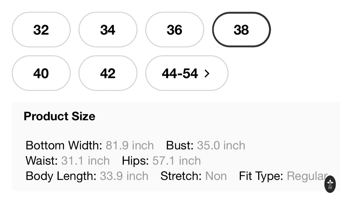The height and width of the screenshot is (197, 340).
Task: Click the Stretch value Non
Action: pyautogui.click(x=216, y=176)
